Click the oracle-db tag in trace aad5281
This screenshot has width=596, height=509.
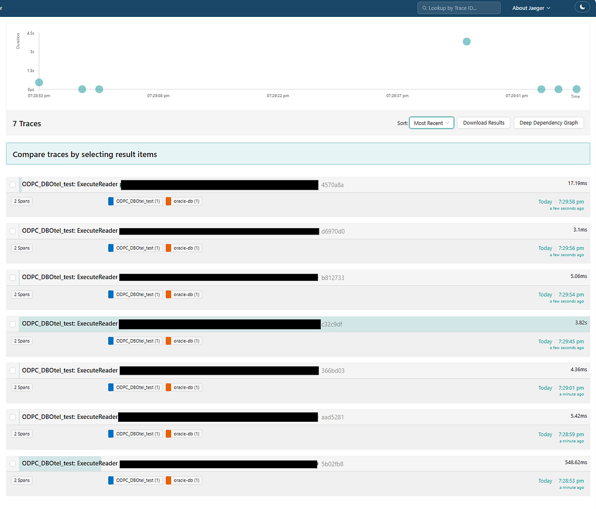[x=184, y=434]
